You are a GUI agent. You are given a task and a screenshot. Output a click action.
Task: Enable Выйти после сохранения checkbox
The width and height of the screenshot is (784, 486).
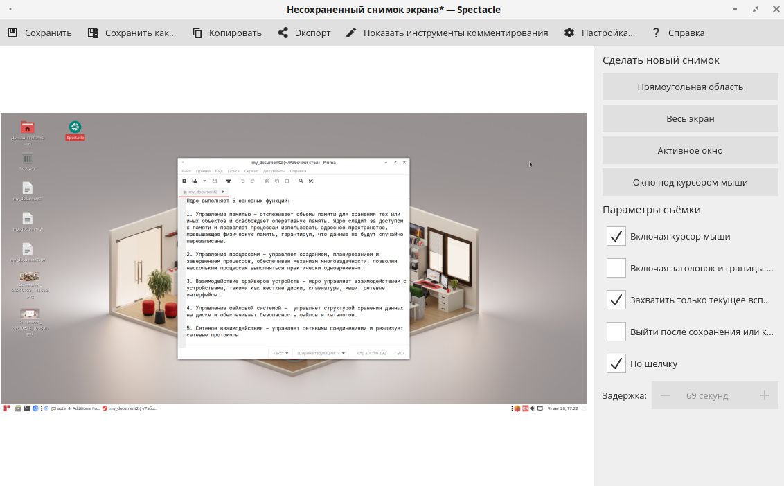coord(616,332)
